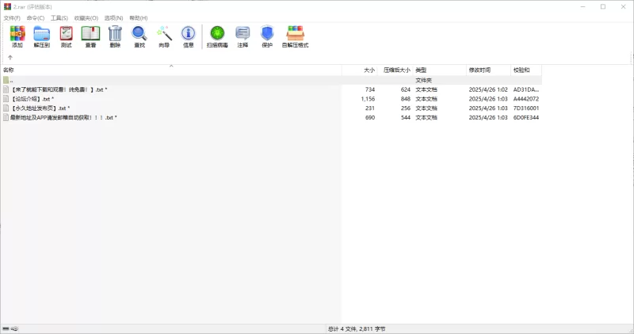Click the 扫描病毒 (Virus Scan) icon
This screenshot has height=334, width=634.
pos(217,36)
